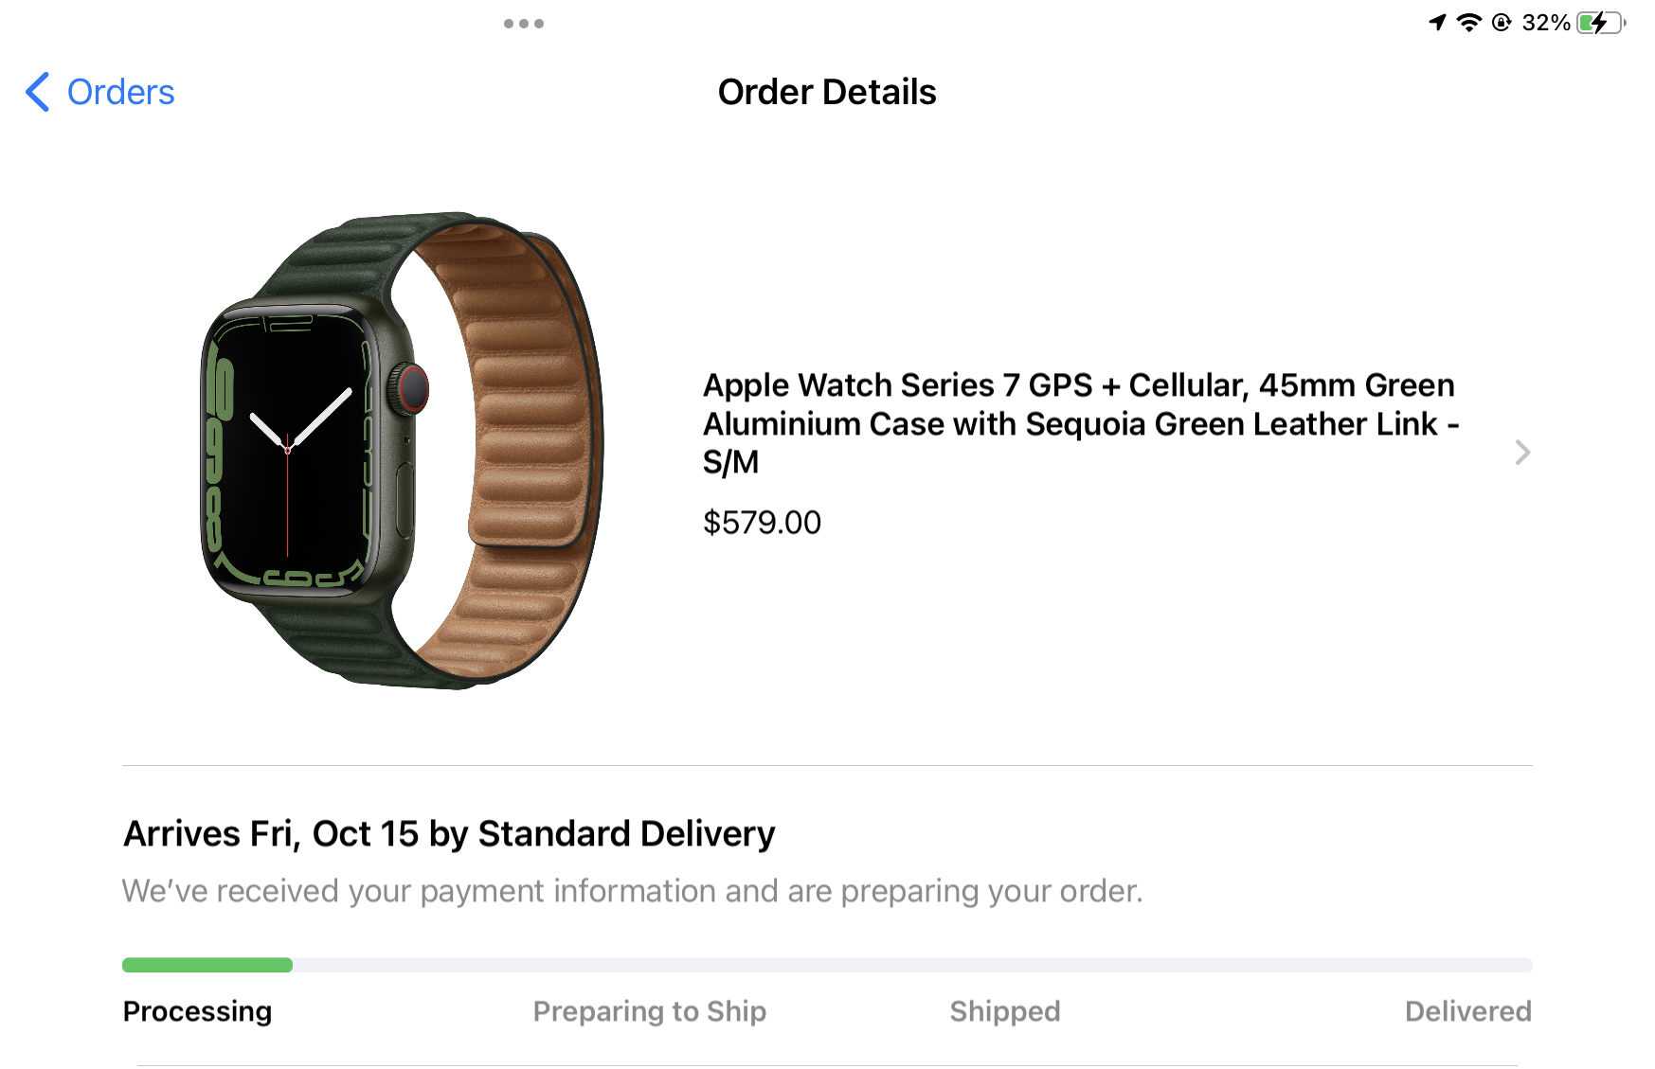Tap the Wi-Fi status icon

tap(1468, 22)
